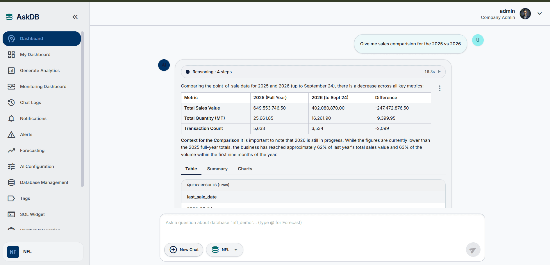Click the 2025 (Full Year) column header
This screenshot has height=265, width=550.
[x=279, y=98]
